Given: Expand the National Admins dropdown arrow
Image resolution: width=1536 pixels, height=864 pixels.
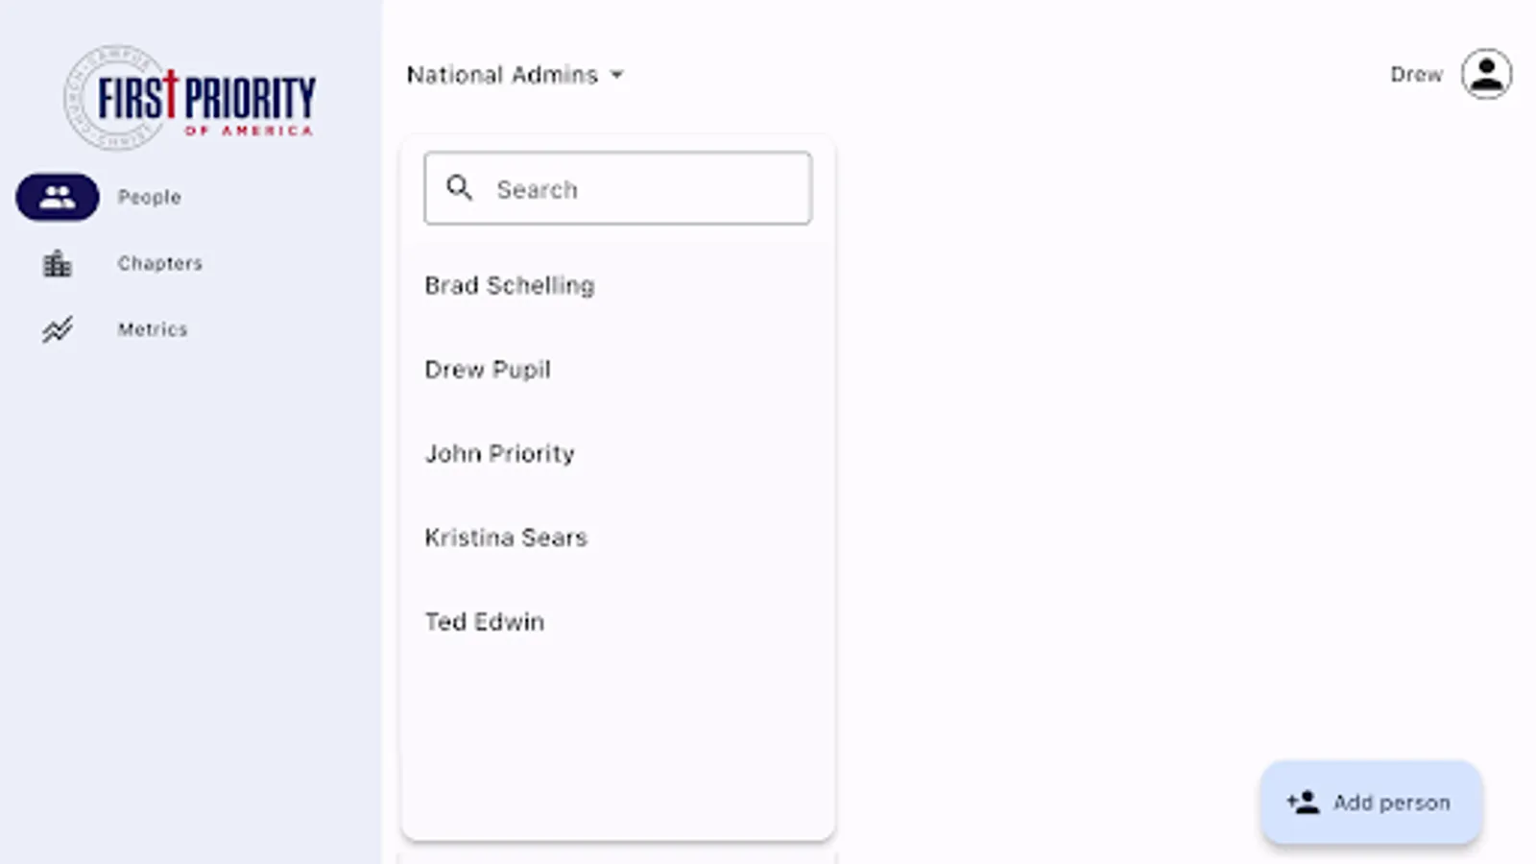Looking at the screenshot, I should (617, 75).
